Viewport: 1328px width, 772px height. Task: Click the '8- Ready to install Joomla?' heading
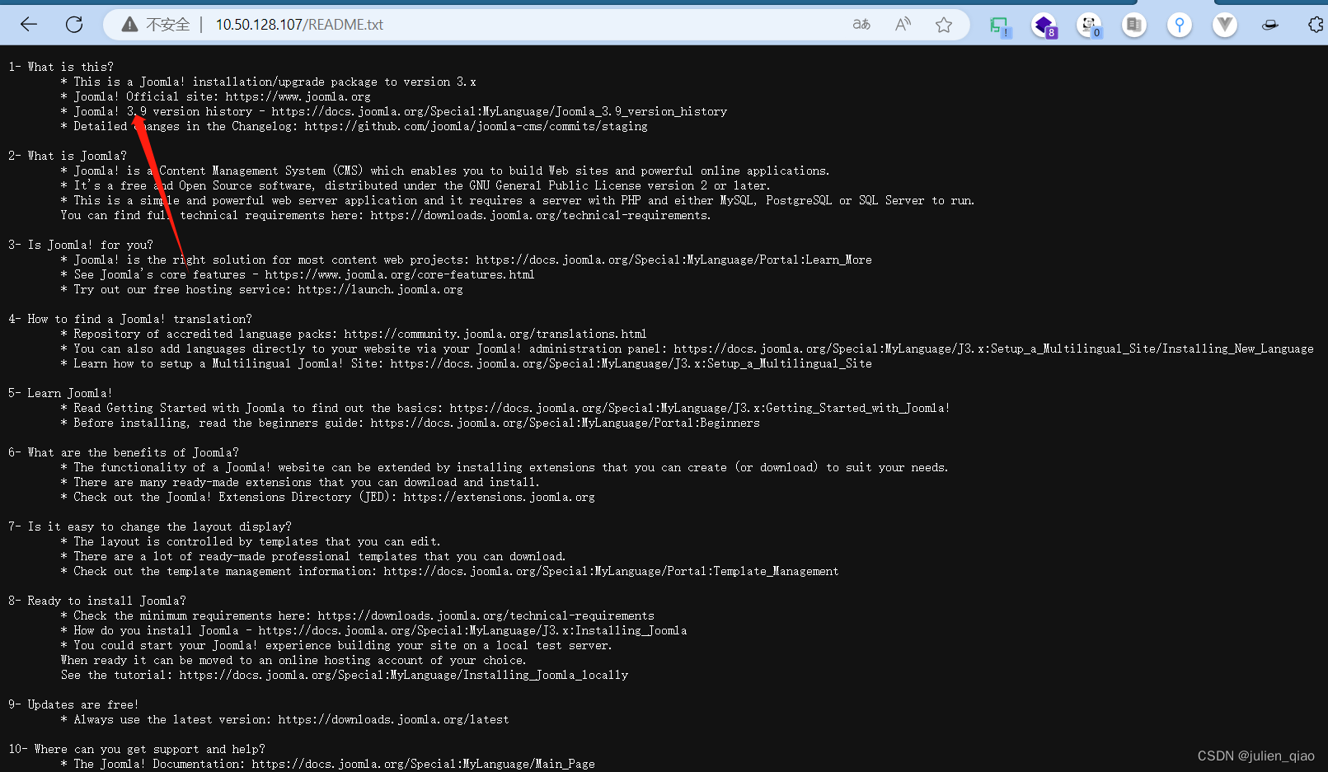(x=97, y=601)
